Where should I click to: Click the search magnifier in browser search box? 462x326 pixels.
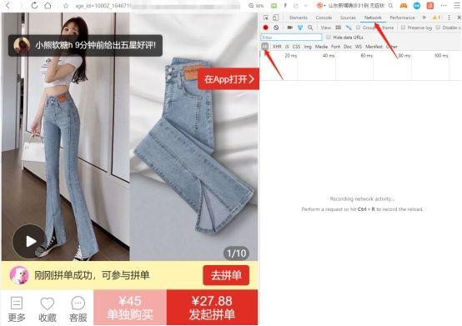tap(390, 6)
